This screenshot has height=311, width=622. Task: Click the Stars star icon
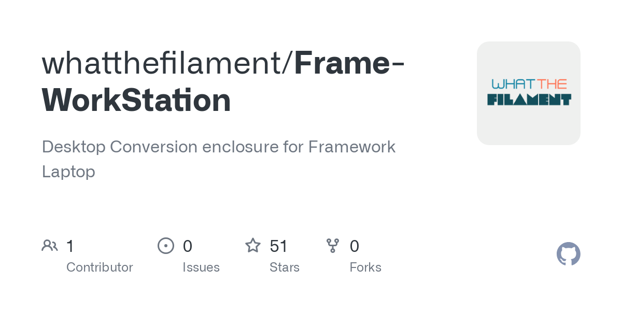point(253,245)
